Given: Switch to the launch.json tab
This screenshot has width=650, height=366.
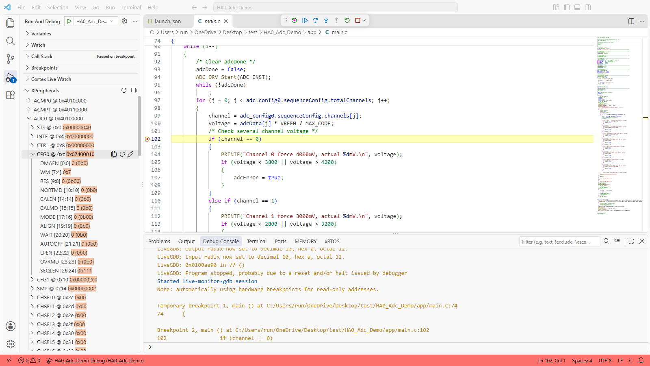Looking at the screenshot, I should [x=167, y=21].
